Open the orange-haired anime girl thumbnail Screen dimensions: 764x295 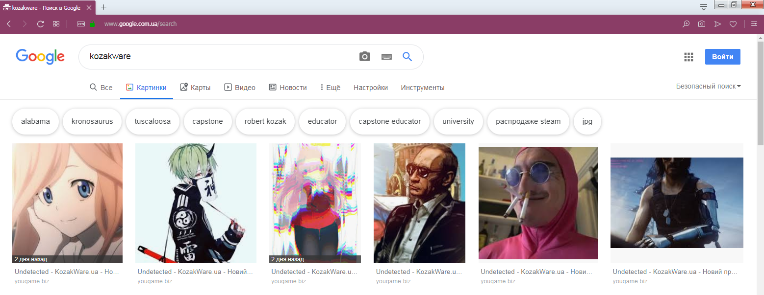pyautogui.click(x=67, y=203)
